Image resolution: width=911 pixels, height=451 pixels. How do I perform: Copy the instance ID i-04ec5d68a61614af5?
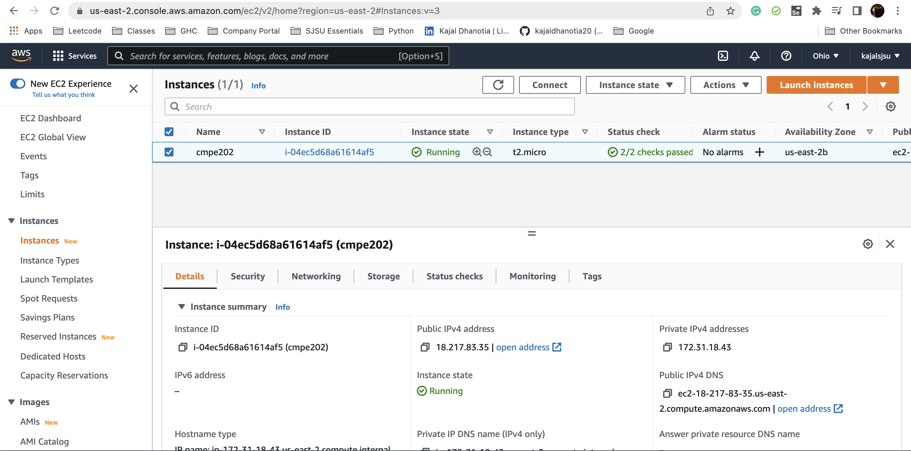tap(183, 347)
